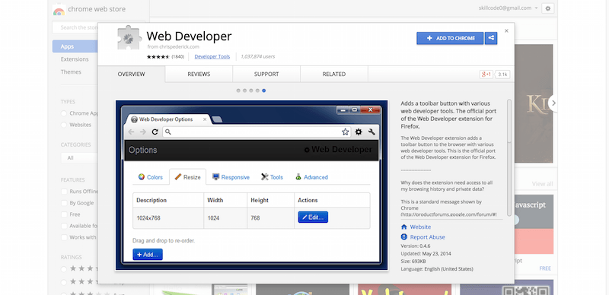Click the share icon next to Add to Chrome
This screenshot has height=295, width=609.
(491, 38)
